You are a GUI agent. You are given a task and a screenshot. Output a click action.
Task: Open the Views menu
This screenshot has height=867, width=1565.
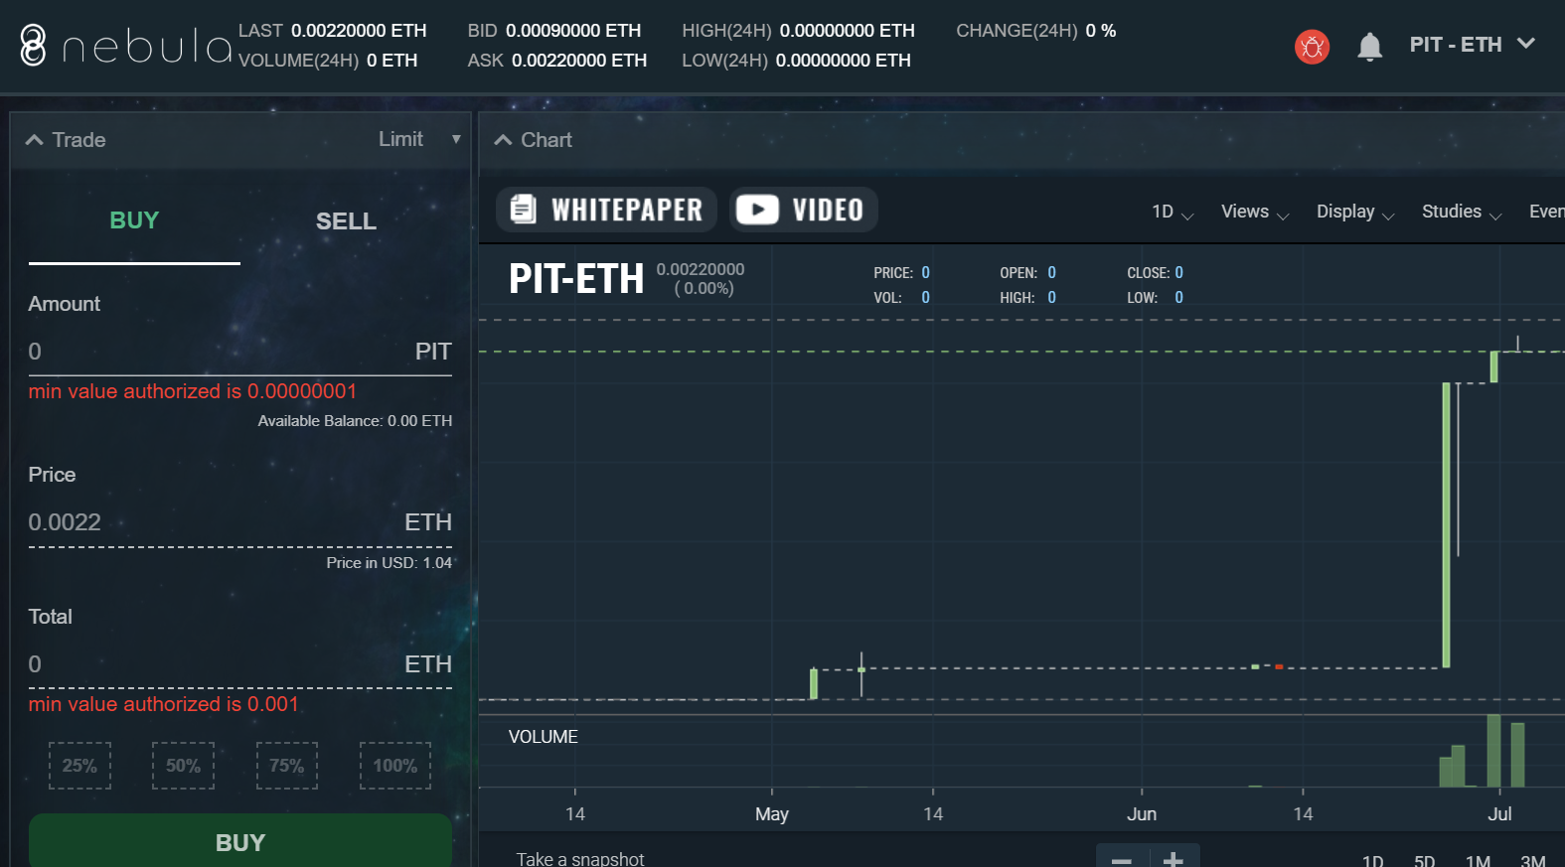[x=1255, y=212]
